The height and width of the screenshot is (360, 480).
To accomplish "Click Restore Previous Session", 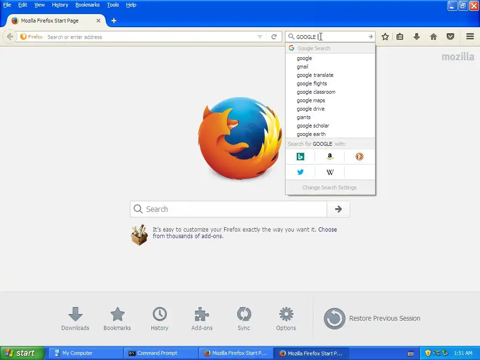I will tap(372, 318).
